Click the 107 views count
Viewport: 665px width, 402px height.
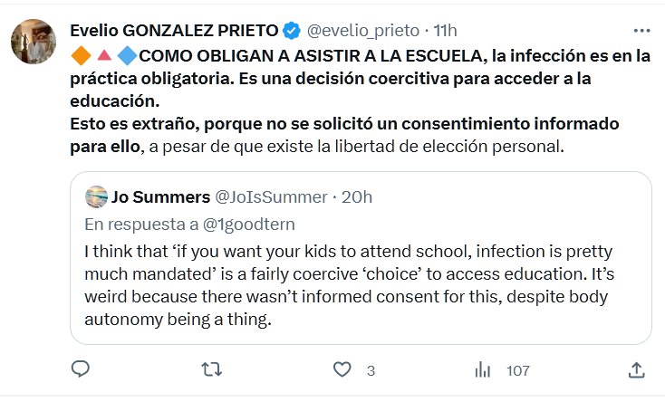click(x=517, y=369)
